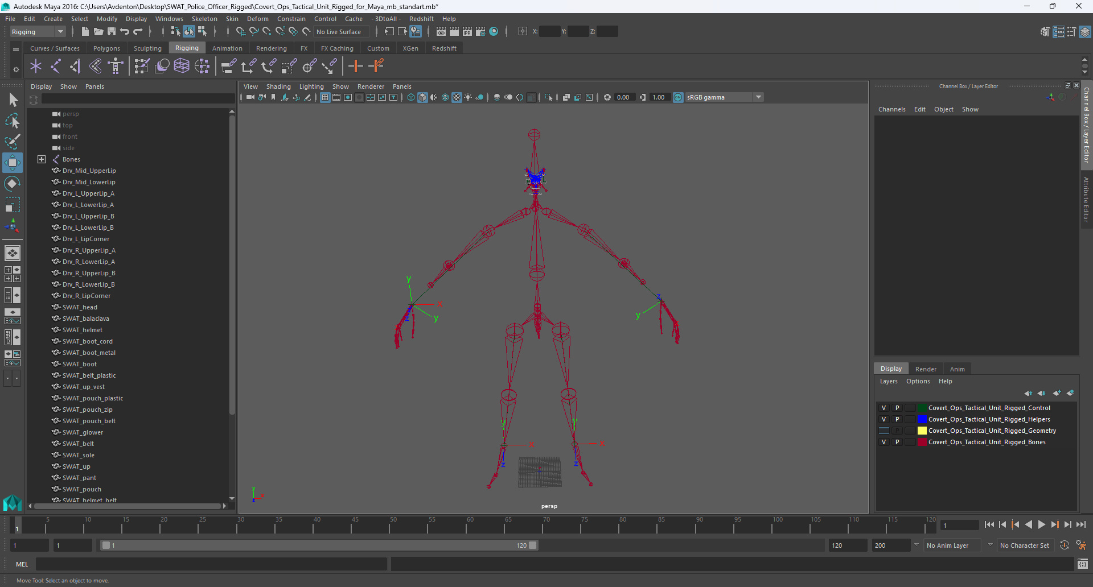Viewport: 1093px width, 587px height.
Task: Choose the Lasso select tool
Action: coord(13,121)
